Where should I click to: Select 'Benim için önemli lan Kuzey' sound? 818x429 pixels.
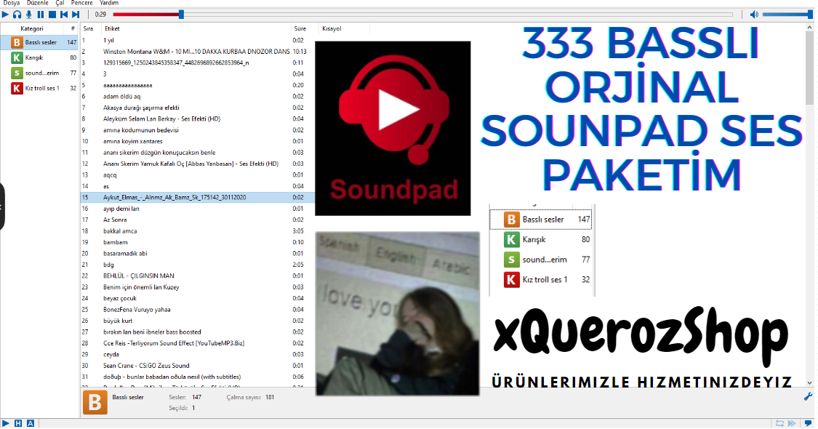tap(198, 287)
